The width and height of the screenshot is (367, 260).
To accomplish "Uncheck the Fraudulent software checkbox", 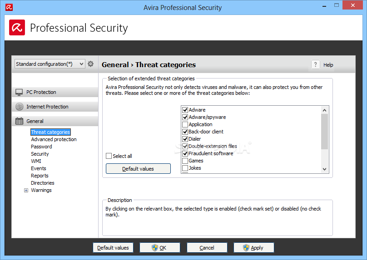I will click(x=185, y=153).
